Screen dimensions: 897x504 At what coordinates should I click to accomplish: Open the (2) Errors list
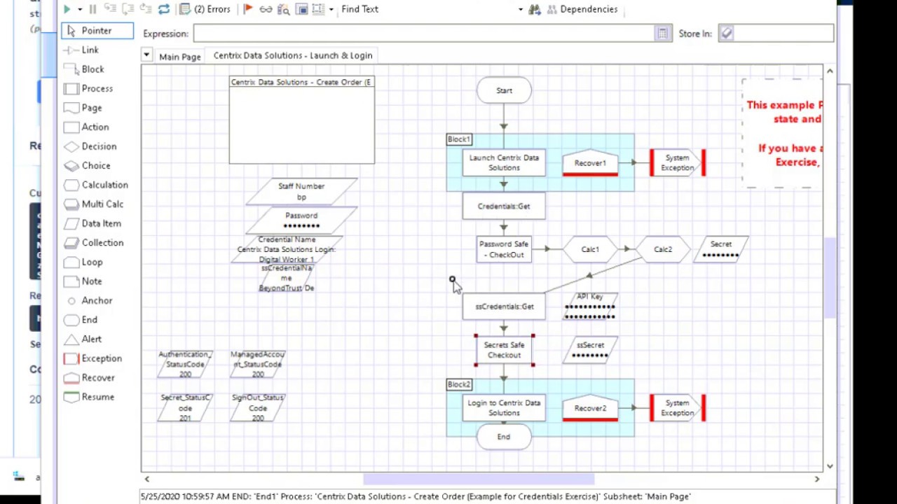[205, 9]
